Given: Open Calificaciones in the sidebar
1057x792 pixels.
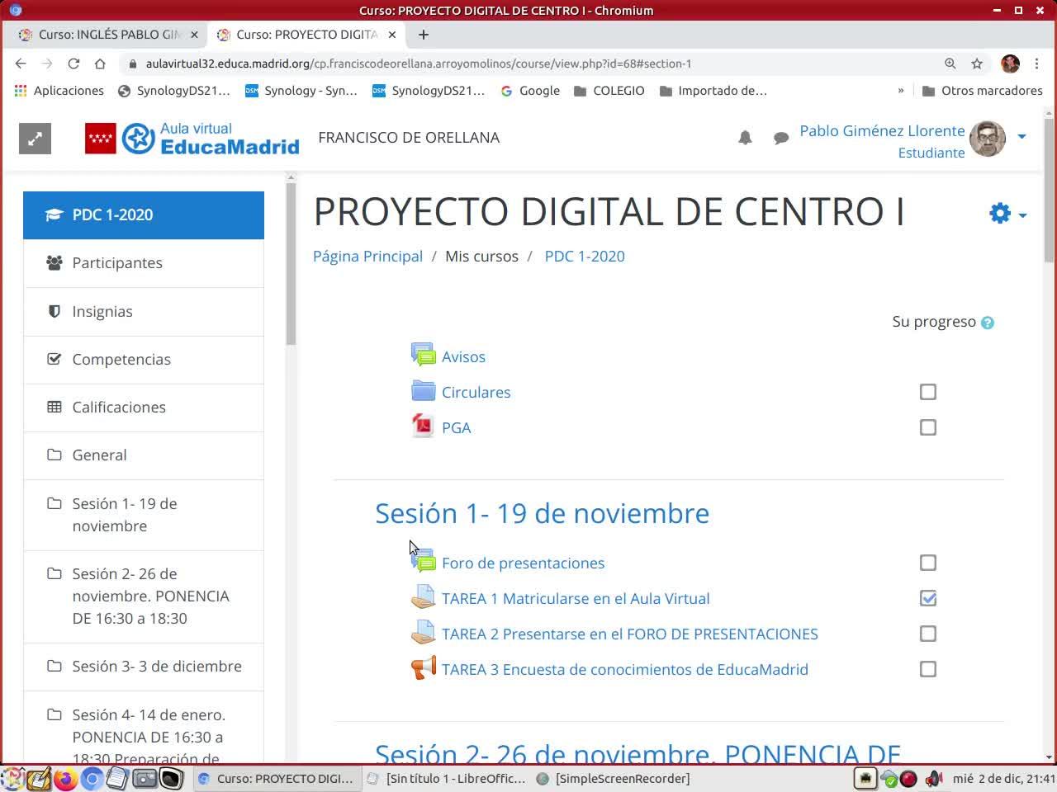Looking at the screenshot, I should [x=144, y=408].
